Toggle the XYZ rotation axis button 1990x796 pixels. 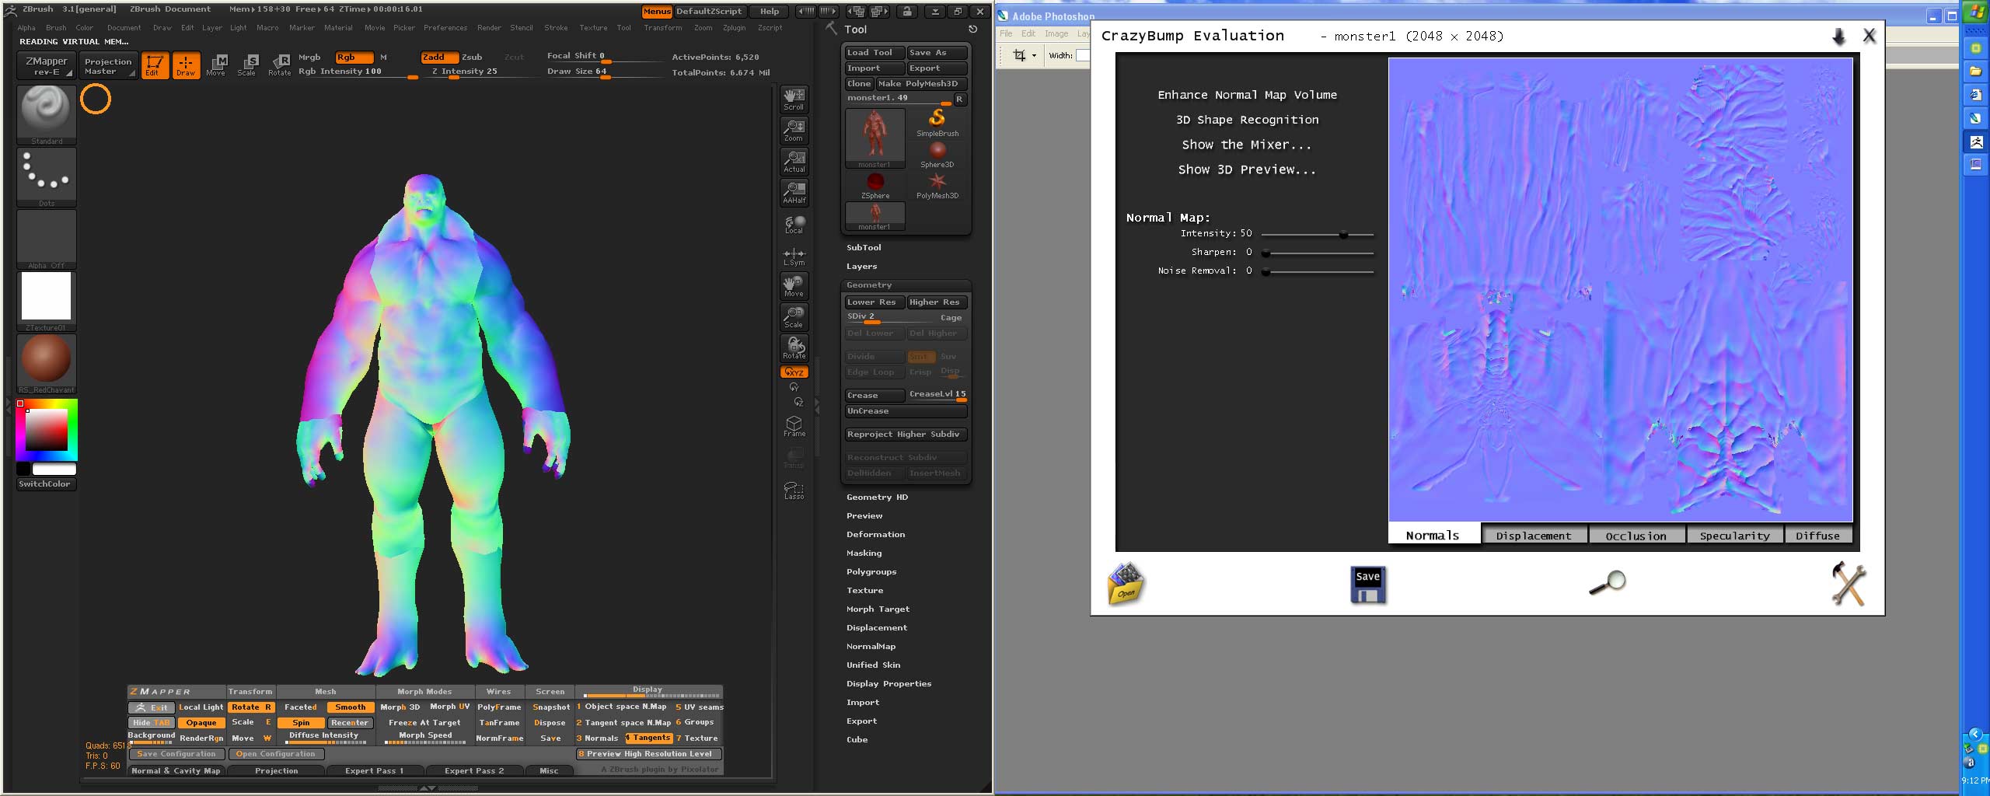click(794, 372)
